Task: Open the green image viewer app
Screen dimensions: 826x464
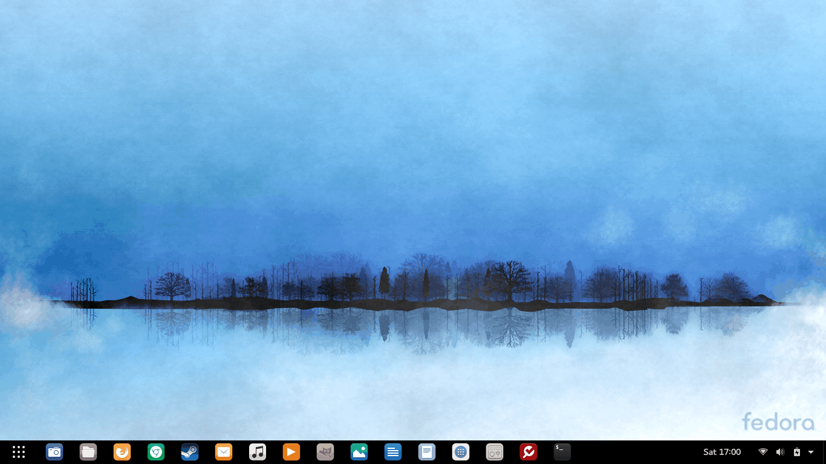Action: pos(359,452)
